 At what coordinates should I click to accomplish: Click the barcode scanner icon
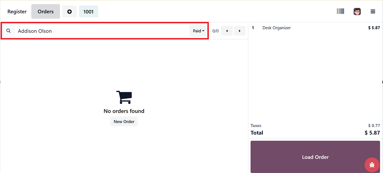click(340, 11)
